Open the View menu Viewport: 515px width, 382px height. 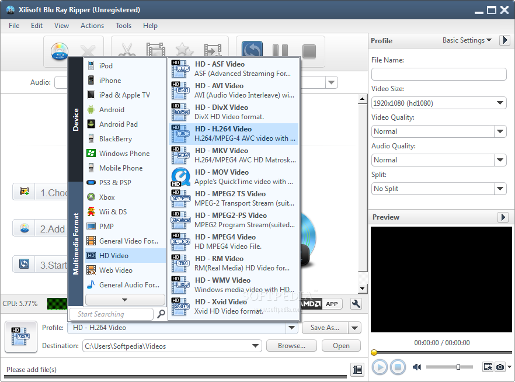pyautogui.click(x=61, y=26)
